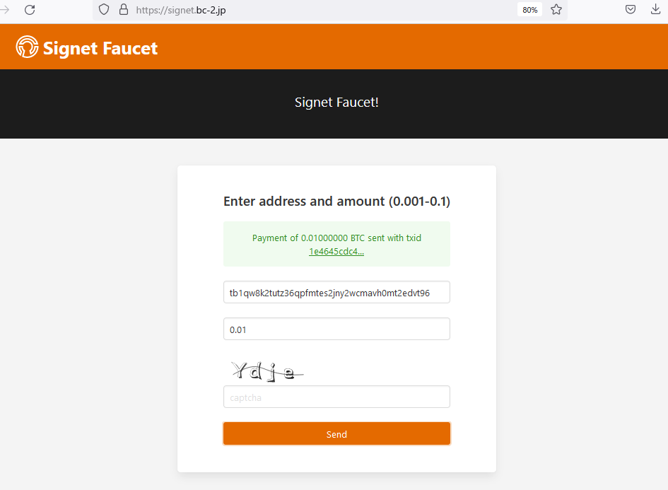Click the "Enter address and amount" heading
The width and height of the screenshot is (668, 490).
click(336, 202)
